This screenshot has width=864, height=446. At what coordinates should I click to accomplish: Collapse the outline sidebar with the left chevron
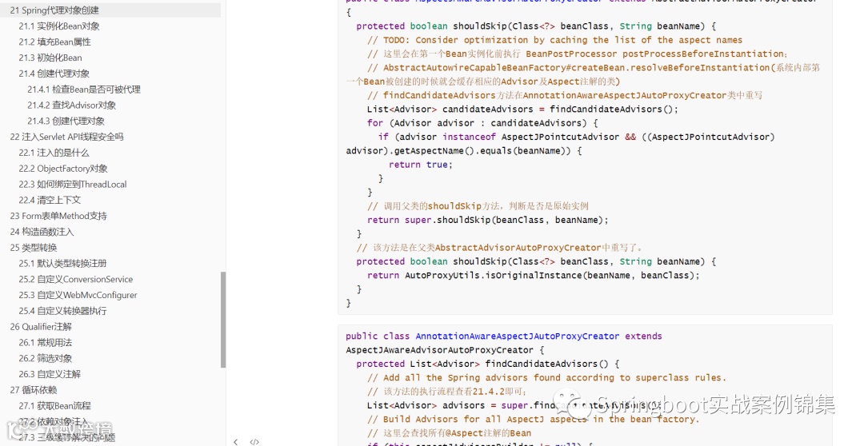coord(236,441)
